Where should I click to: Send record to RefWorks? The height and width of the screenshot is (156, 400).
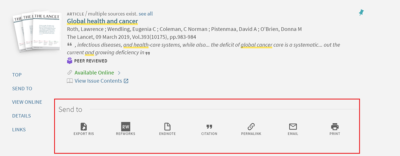click(126, 127)
